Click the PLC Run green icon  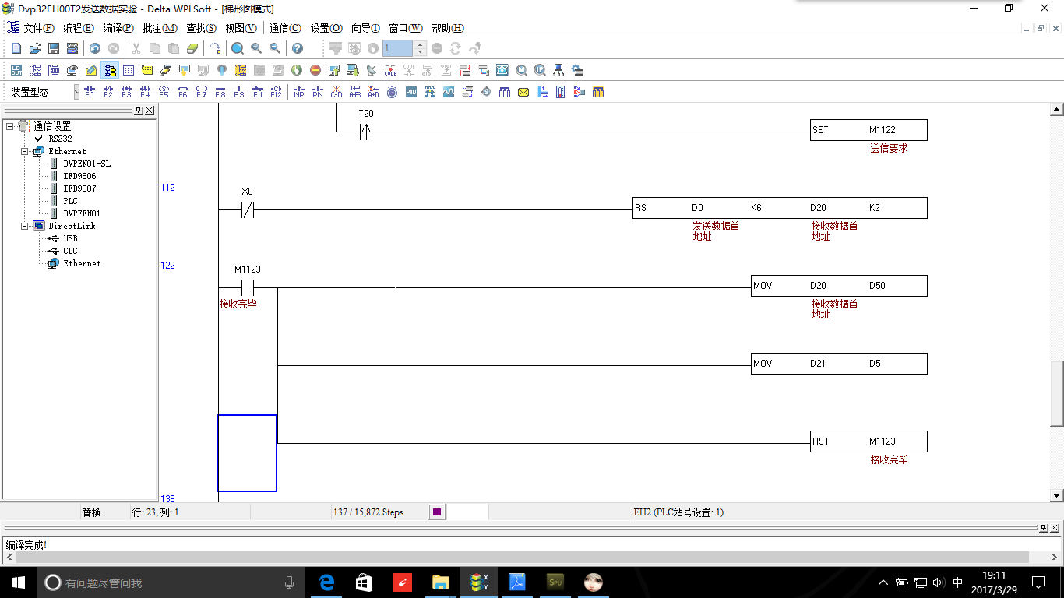click(x=297, y=70)
